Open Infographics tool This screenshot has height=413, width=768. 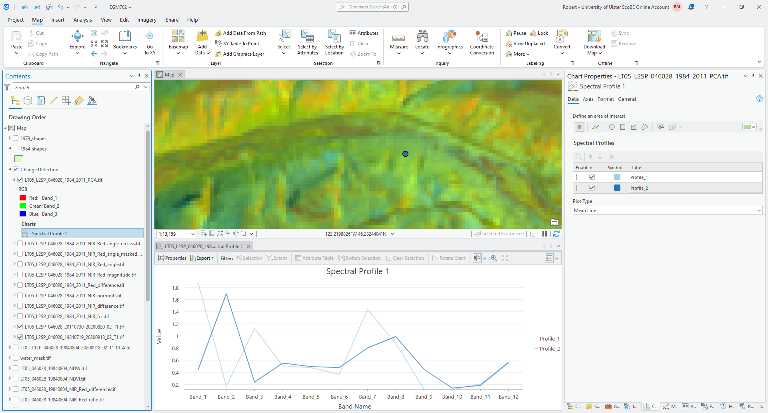point(449,42)
